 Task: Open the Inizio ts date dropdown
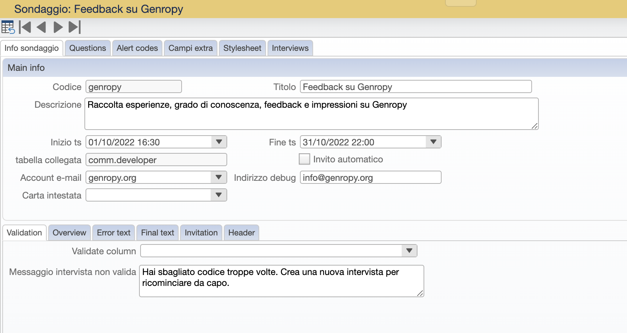click(x=219, y=142)
